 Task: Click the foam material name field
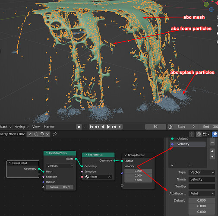pyautogui.click(x=99, y=177)
